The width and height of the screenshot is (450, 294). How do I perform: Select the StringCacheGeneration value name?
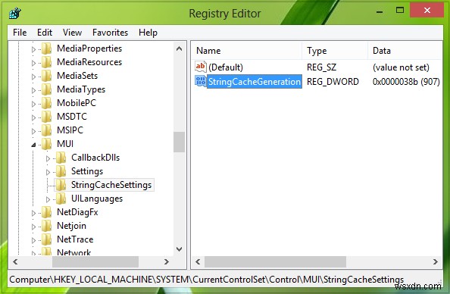click(255, 82)
